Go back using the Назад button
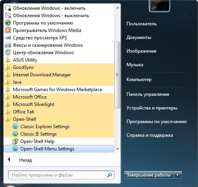Screen dimensions: 198x187 20,160
